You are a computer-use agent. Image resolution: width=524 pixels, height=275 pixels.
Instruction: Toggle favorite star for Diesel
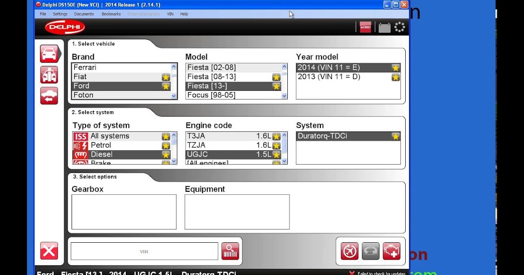pyautogui.click(x=166, y=155)
